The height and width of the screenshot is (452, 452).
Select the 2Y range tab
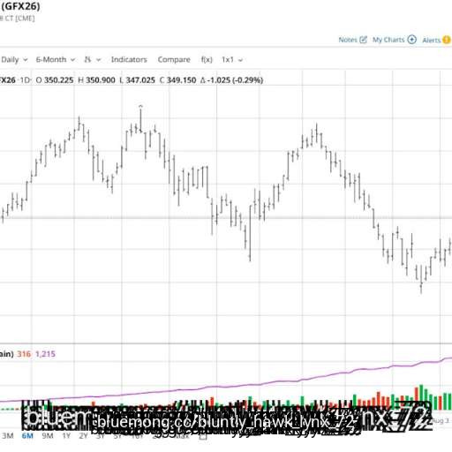[x=83, y=436]
